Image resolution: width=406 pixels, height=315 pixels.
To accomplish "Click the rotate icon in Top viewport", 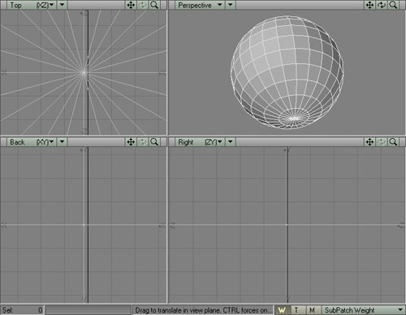I will (x=143, y=5).
